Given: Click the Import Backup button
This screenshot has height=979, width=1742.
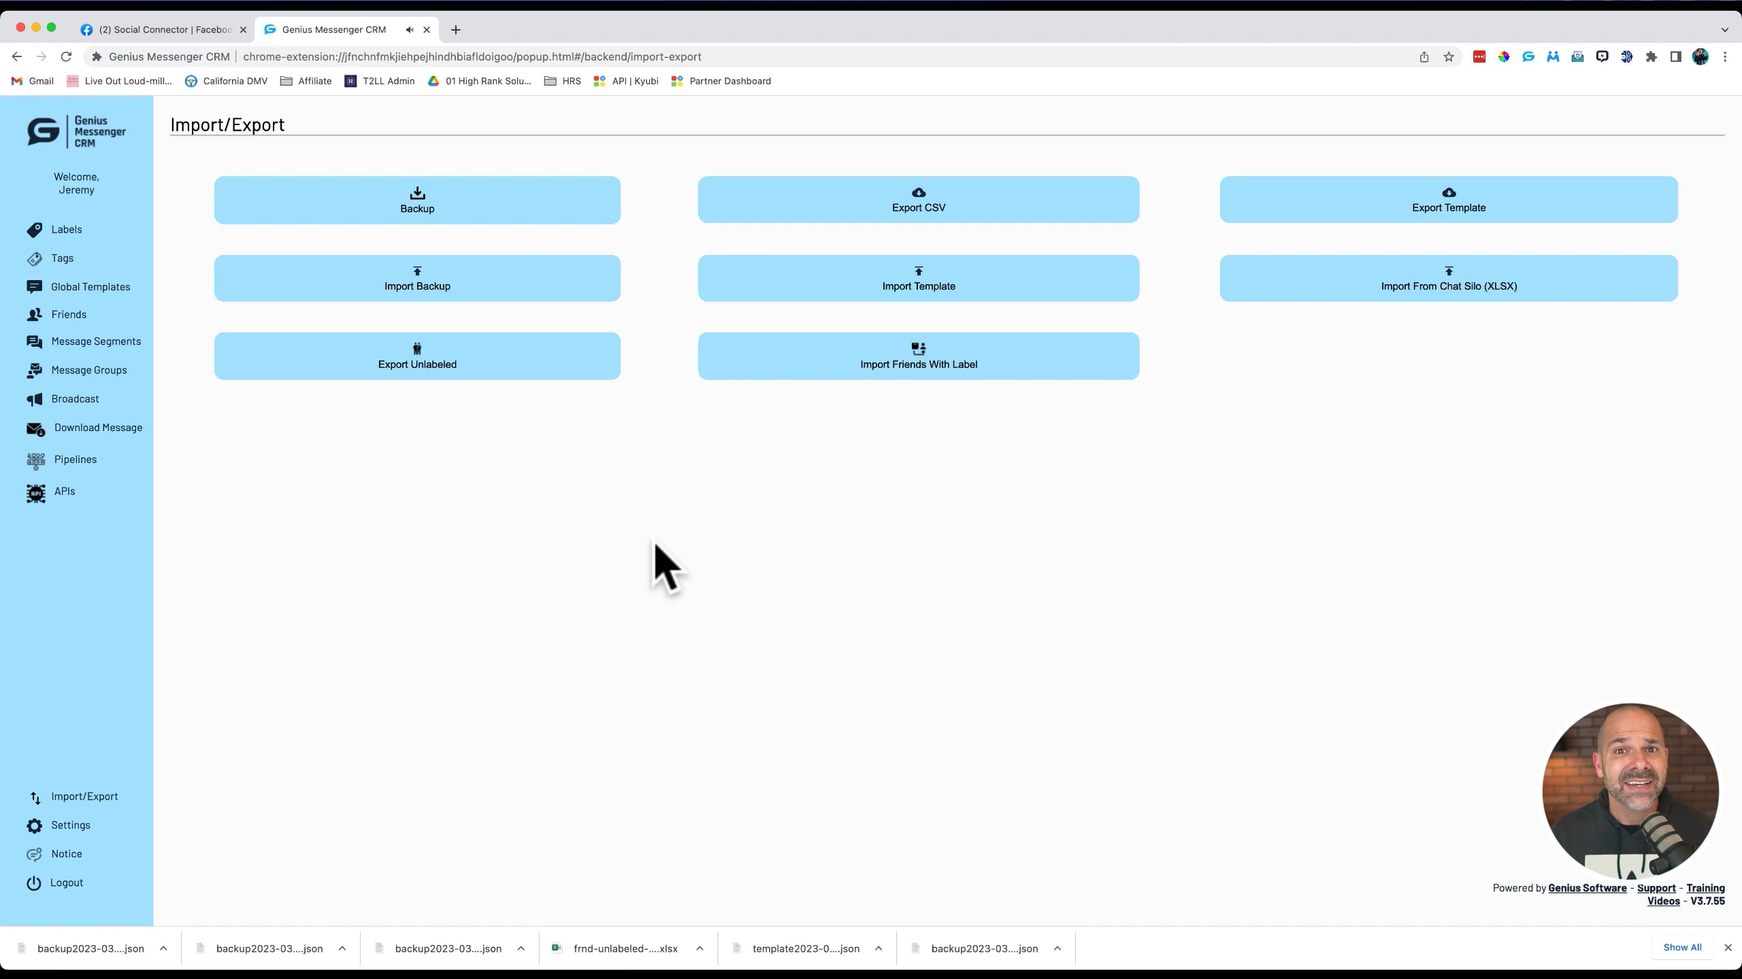Looking at the screenshot, I should pos(417,279).
